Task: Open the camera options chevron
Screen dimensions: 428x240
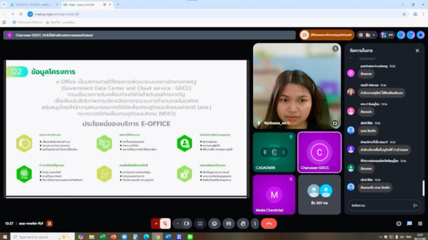Action: [x=177, y=223]
